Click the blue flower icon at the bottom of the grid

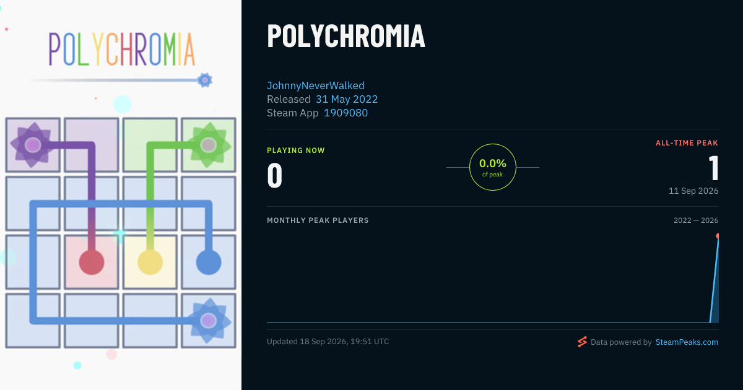[209, 321]
